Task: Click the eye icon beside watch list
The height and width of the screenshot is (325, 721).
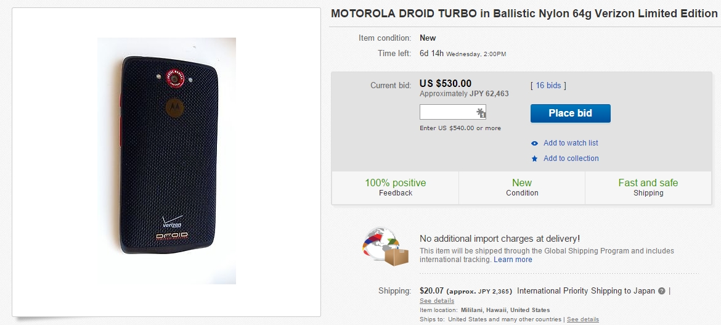Action: click(534, 143)
